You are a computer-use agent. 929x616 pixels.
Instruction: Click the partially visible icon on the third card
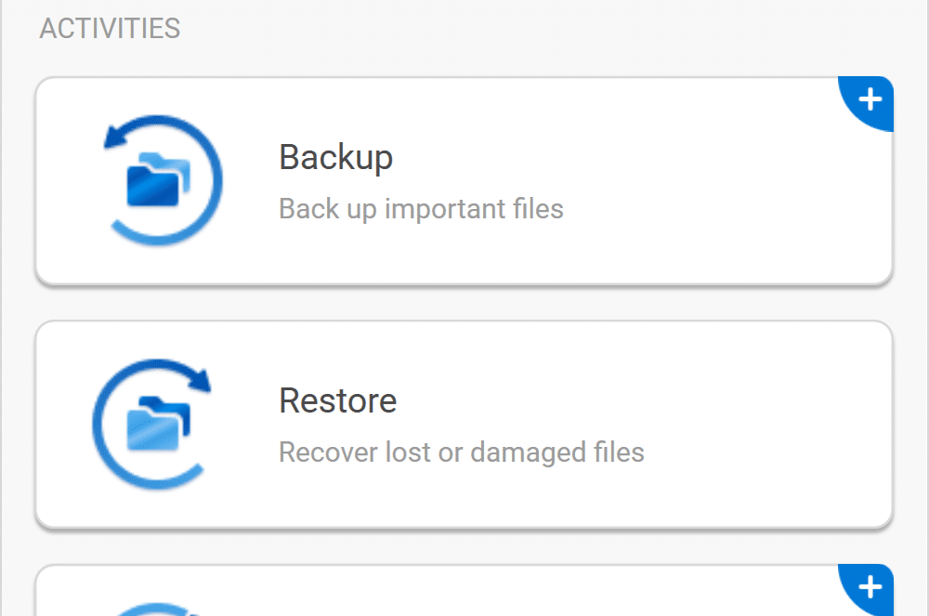[x=156, y=609]
